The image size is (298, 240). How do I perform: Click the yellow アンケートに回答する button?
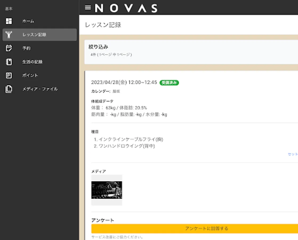[x=195, y=228]
